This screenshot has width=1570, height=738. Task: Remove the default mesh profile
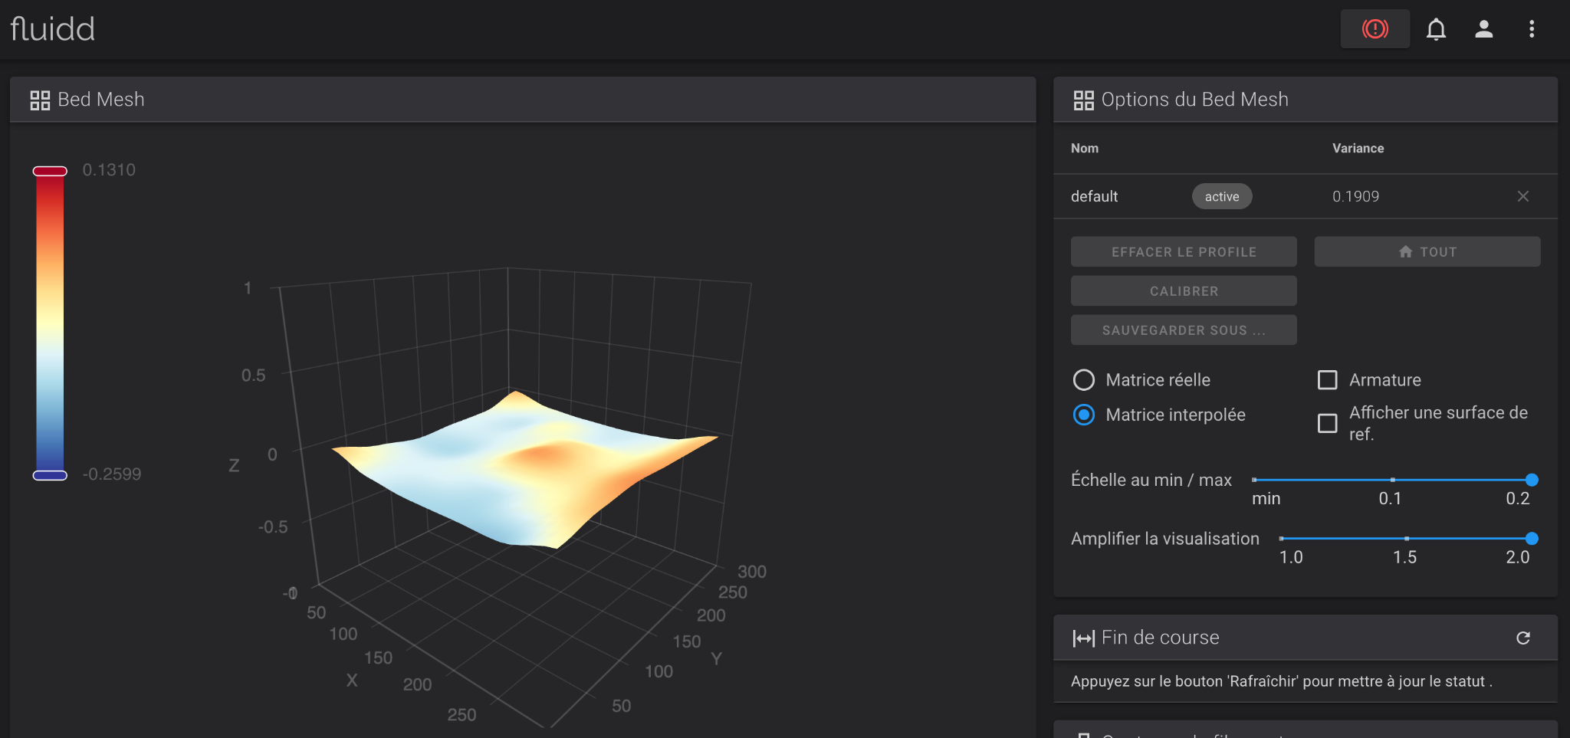pyautogui.click(x=1522, y=196)
